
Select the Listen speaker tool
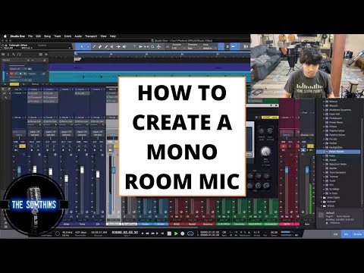(x=124, y=46)
